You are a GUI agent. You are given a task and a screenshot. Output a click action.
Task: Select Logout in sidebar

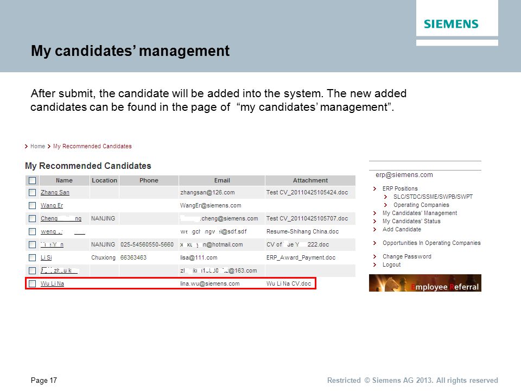coord(391,264)
